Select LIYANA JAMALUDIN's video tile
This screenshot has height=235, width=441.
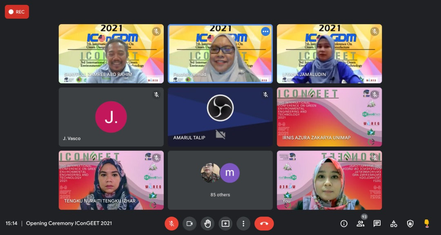click(329, 54)
